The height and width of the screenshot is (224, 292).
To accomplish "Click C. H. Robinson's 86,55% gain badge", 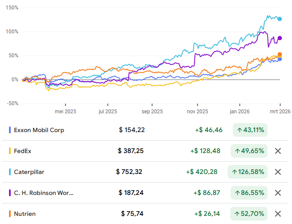I will click(249, 193).
